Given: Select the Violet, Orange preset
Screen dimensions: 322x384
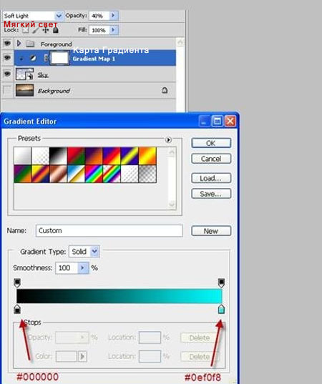Looking at the screenshot, I should point(94,156).
